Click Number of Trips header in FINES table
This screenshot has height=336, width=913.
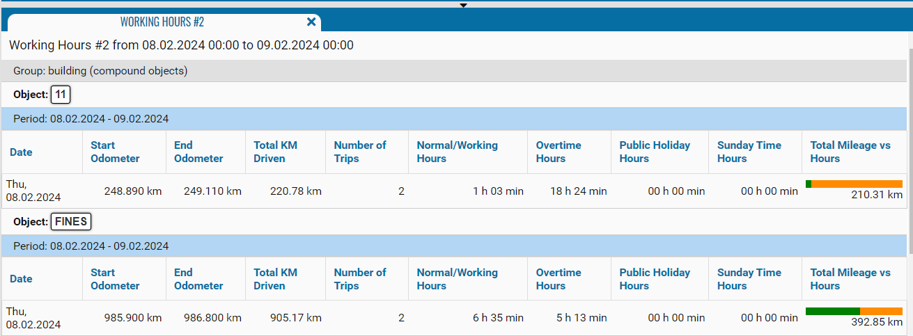tap(359, 279)
